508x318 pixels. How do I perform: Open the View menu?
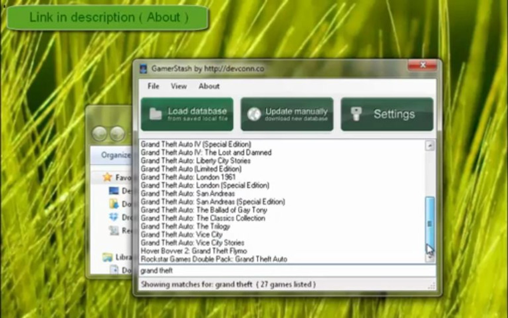pos(179,86)
